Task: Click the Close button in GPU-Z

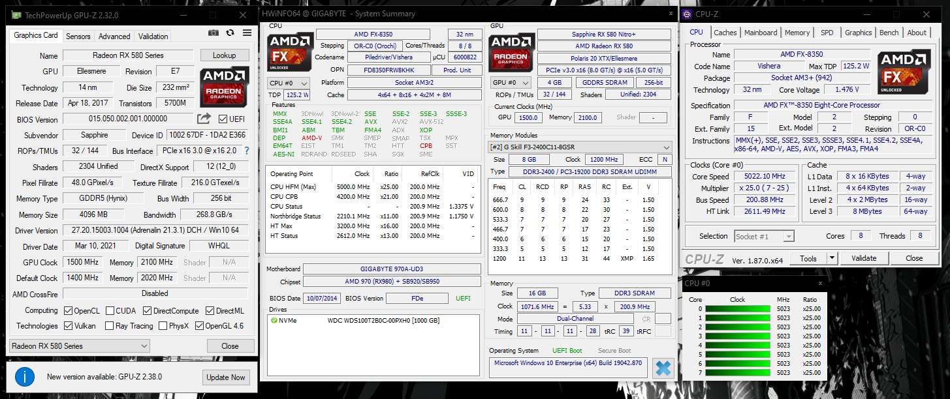Action: 230,346
